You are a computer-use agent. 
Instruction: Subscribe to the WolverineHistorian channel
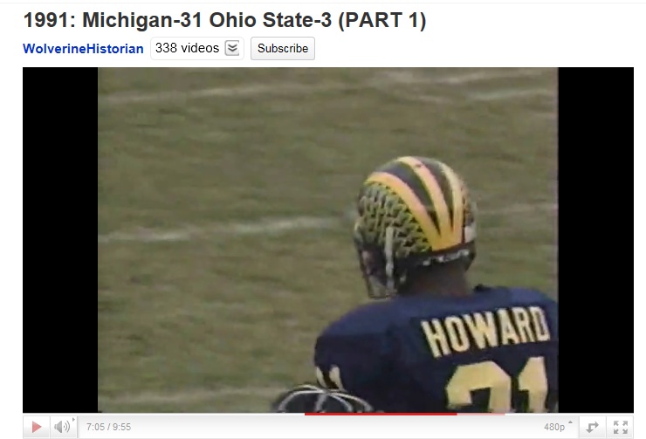tap(283, 48)
